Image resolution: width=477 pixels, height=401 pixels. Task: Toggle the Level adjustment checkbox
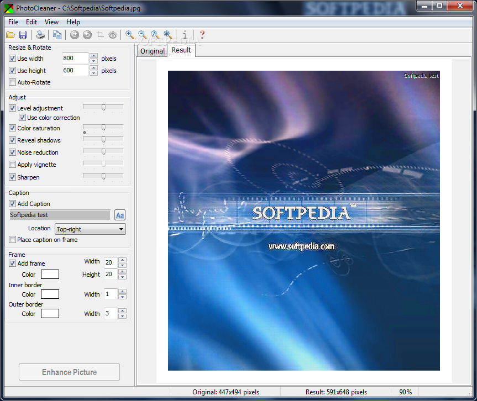pos(12,108)
